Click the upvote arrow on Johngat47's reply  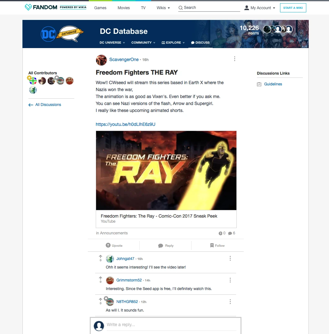[101, 257]
